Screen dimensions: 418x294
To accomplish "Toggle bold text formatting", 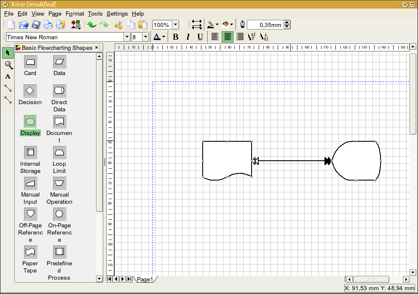I will coord(175,37).
